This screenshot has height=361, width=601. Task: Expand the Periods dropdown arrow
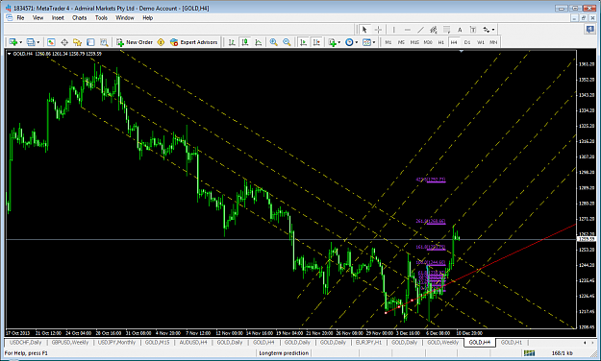coord(357,42)
